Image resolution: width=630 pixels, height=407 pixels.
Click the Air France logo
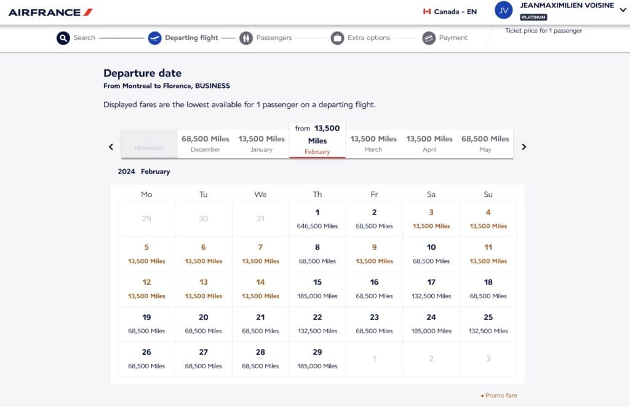pos(50,12)
